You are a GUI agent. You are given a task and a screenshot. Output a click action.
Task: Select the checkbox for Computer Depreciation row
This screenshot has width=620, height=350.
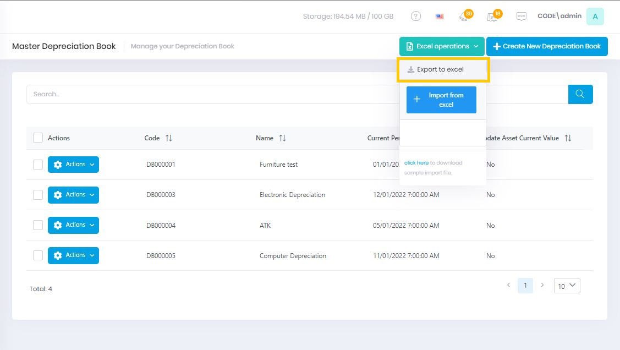click(38, 255)
